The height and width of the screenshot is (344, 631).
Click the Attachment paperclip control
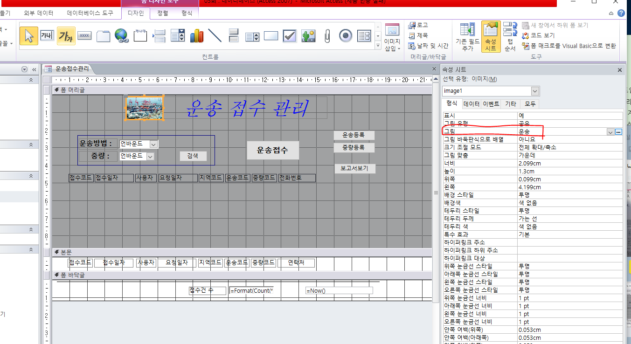pos(327,35)
